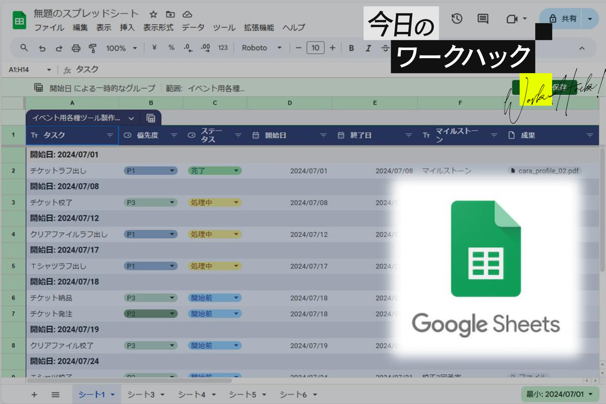Viewport: 606px width, 404px height.
Task: Open version history clock icon
Action: pyautogui.click(x=457, y=19)
